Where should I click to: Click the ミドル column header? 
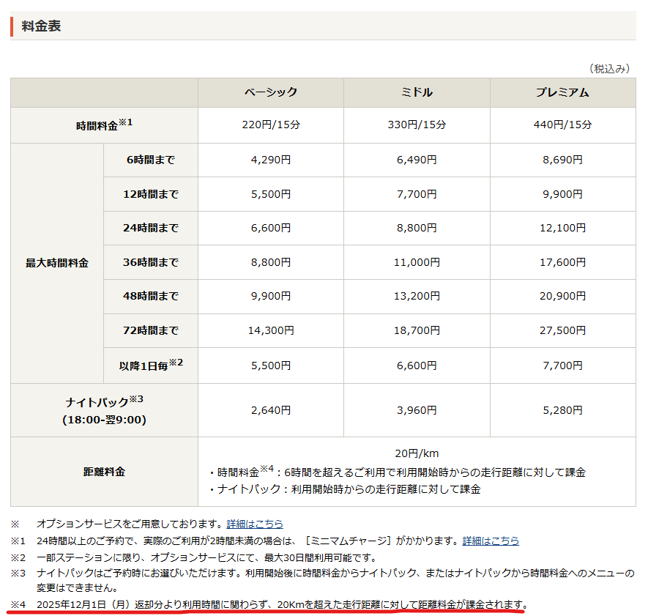click(x=417, y=92)
